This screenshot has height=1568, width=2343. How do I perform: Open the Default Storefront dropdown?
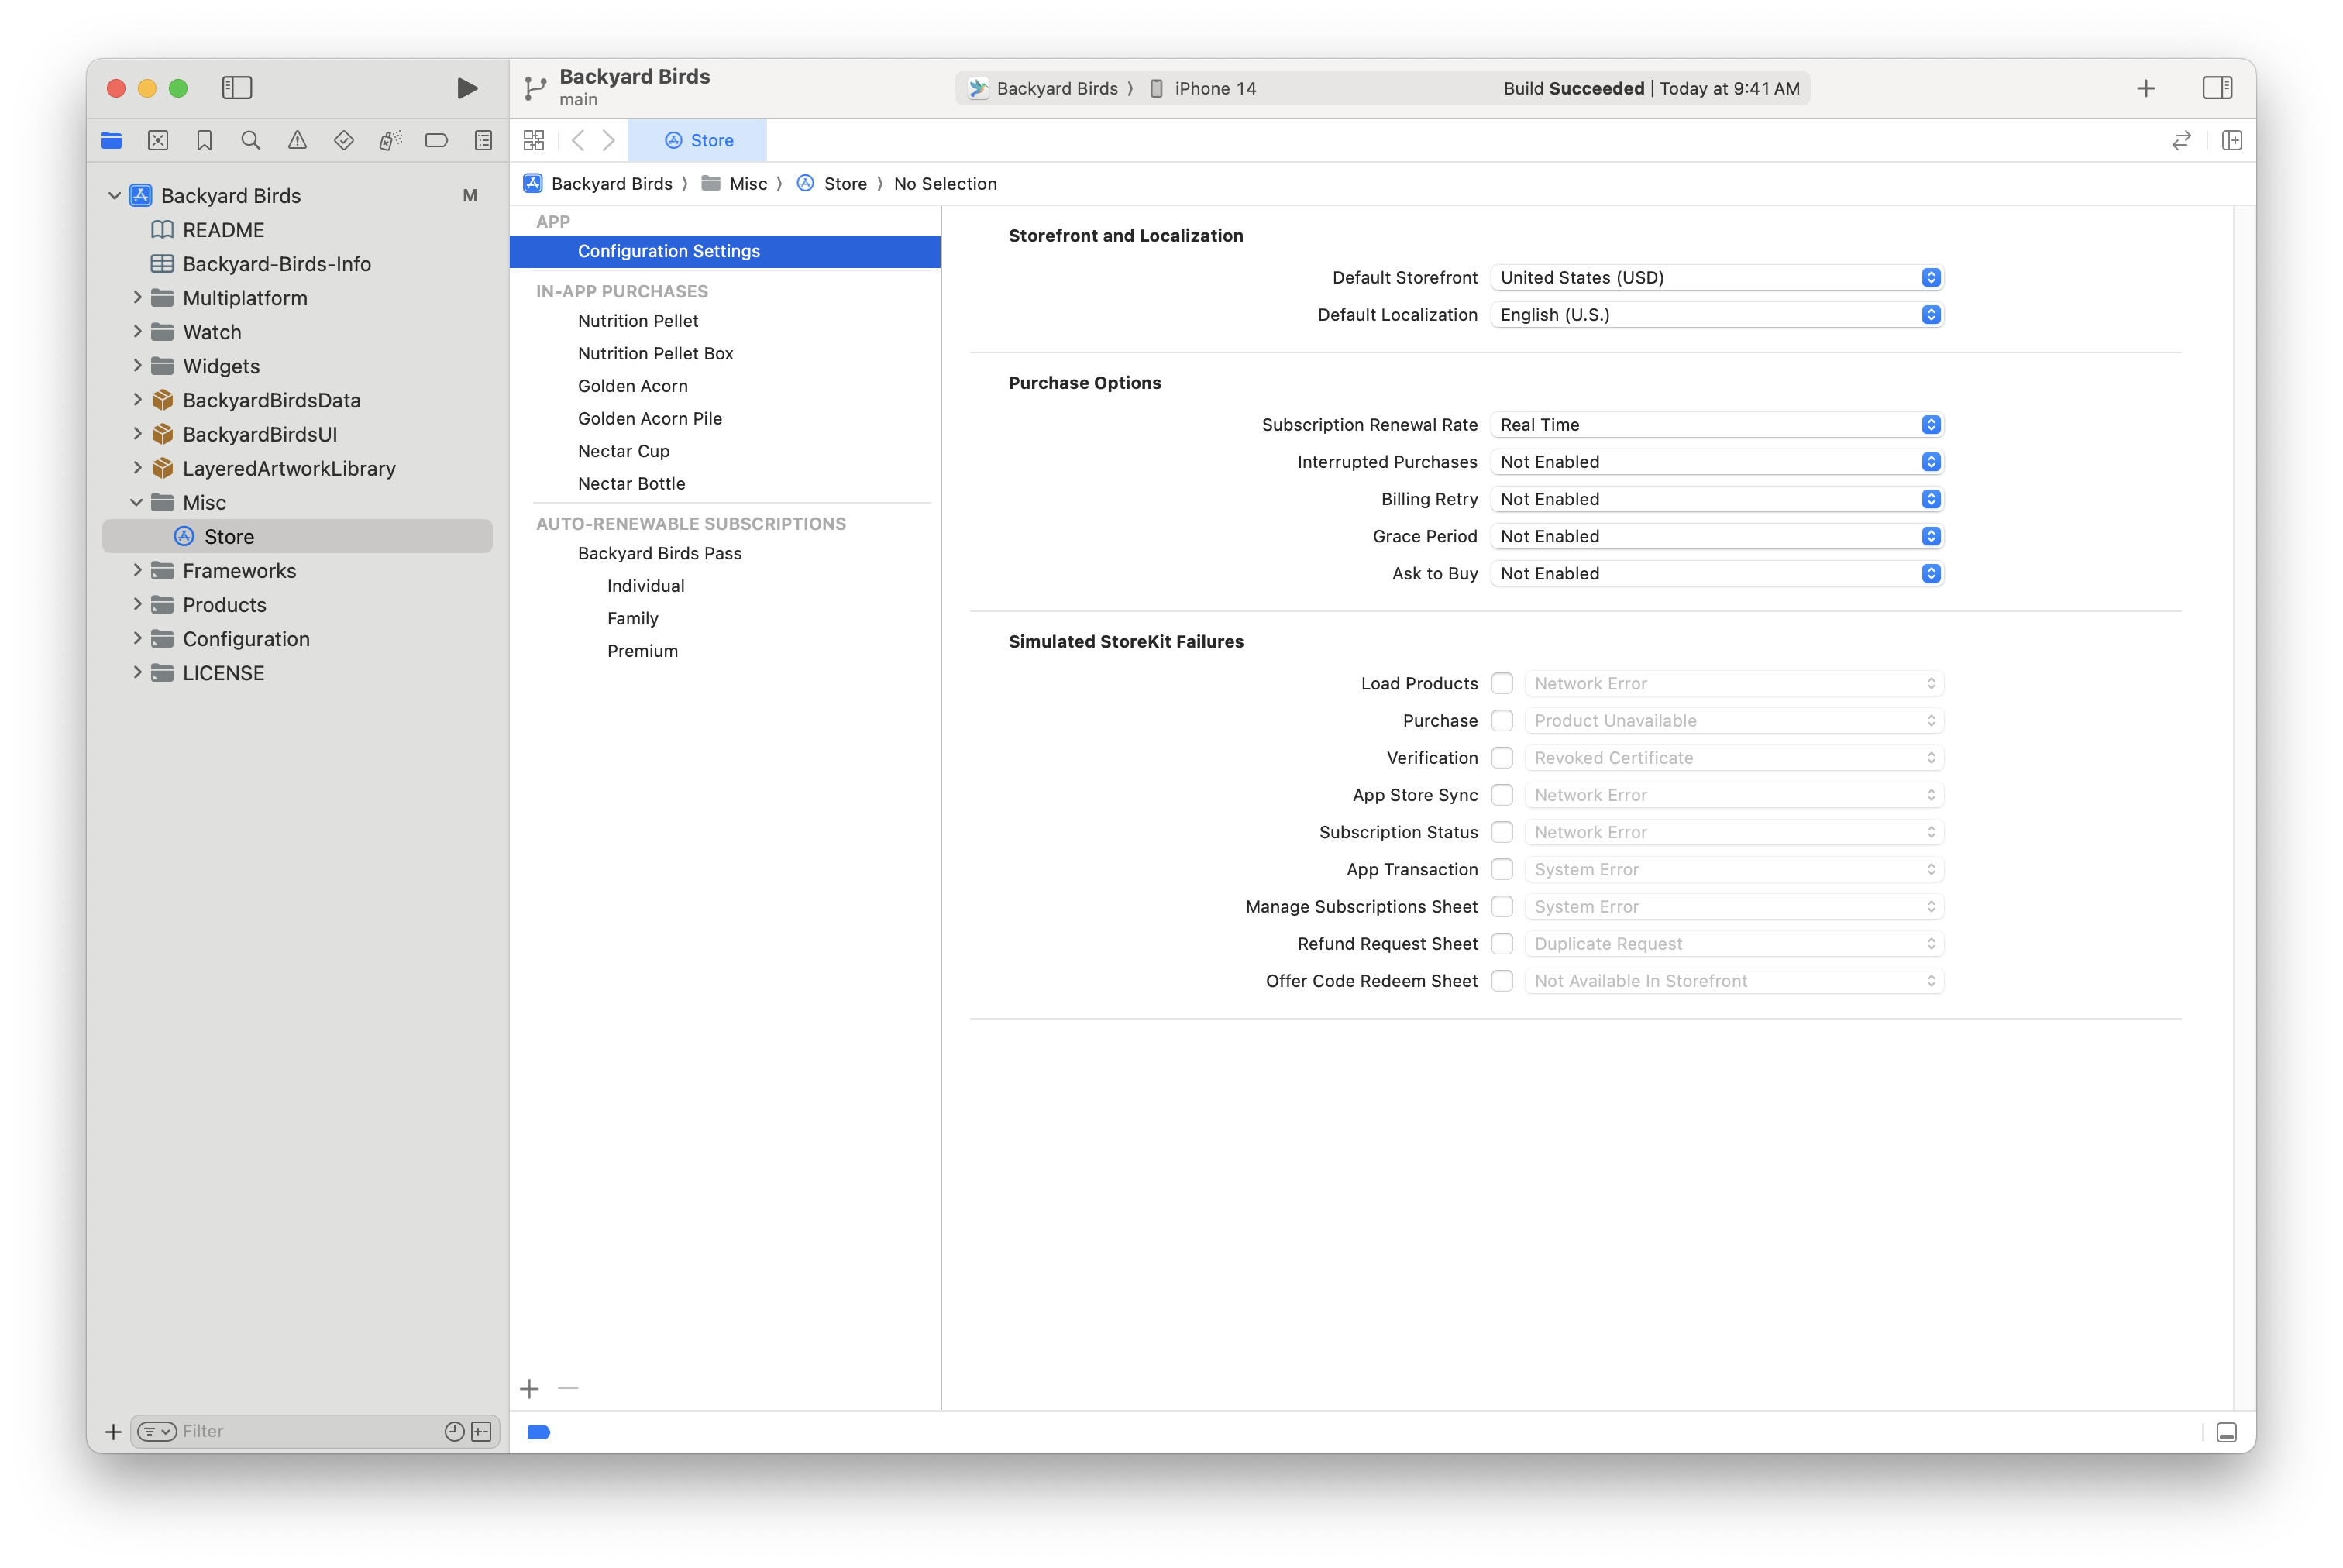(x=1715, y=277)
